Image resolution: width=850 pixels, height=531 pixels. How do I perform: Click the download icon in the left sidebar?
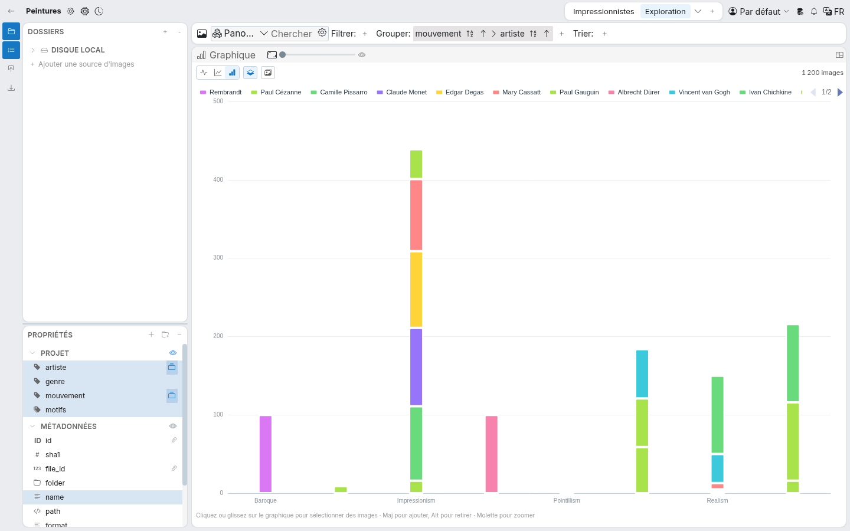click(x=11, y=88)
